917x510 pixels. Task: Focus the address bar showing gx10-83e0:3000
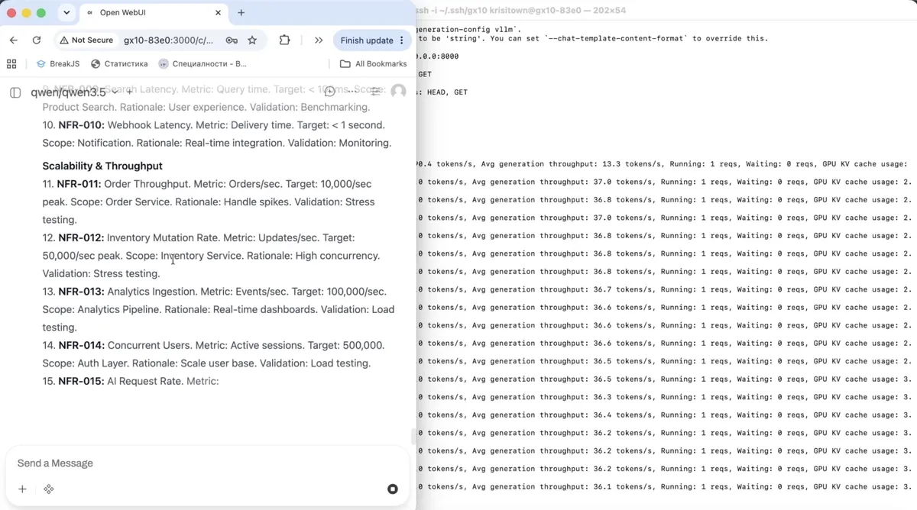[x=170, y=40]
